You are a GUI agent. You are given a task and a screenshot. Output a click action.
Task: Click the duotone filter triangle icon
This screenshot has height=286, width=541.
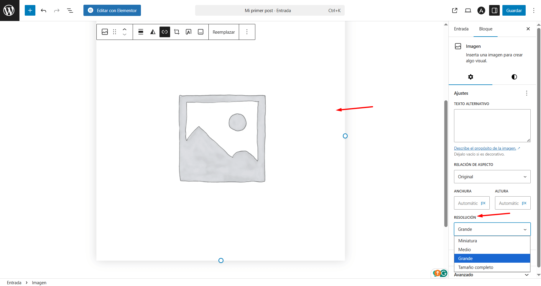[153, 32]
